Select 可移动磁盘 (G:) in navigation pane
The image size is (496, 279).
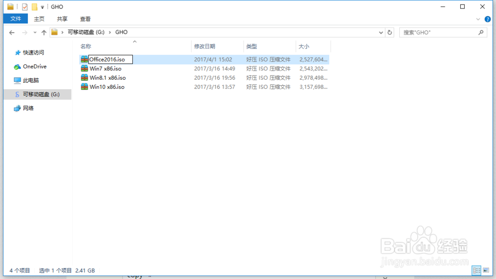(x=41, y=94)
